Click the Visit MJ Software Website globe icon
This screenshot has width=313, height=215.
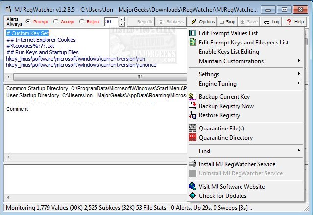pyautogui.click(x=193, y=186)
